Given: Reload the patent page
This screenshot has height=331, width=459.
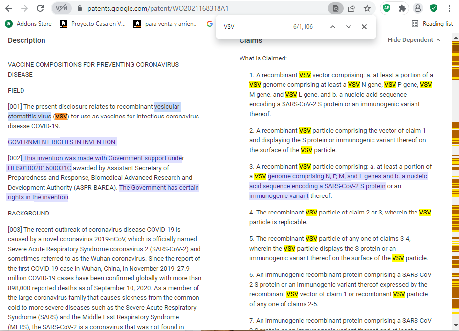Looking at the screenshot, I should click(x=40, y=8).
